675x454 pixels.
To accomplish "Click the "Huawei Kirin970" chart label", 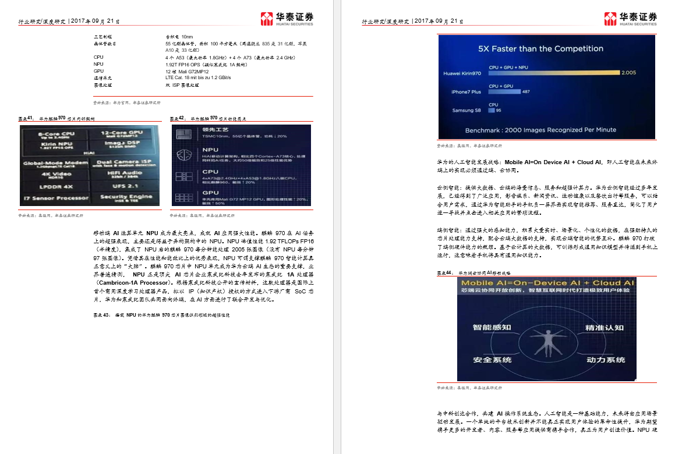I will point(462,73).
